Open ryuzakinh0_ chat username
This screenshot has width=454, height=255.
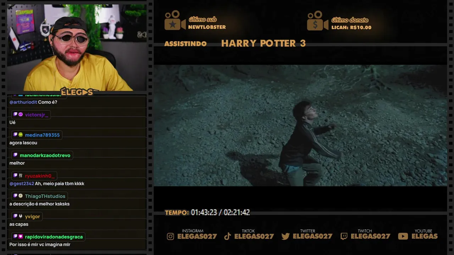coord(40,176)
